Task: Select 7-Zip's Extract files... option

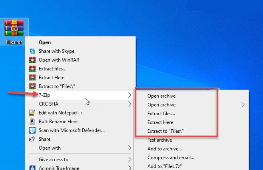Action: coord(191,114)
